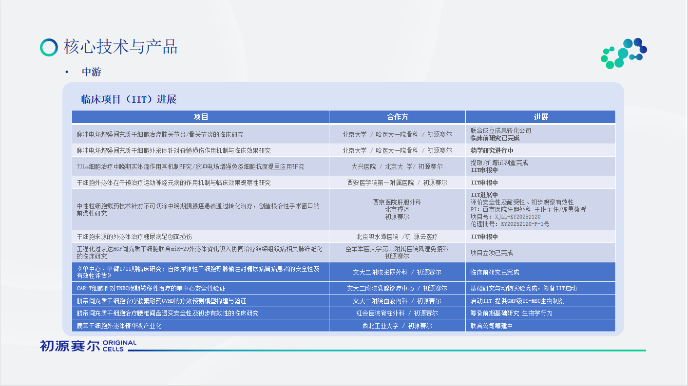Select the 药学研究进行中 progress cell

(x=492, y=150)
